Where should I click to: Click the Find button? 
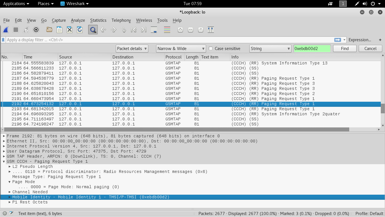pyautogui.click(x=344, y=49)
